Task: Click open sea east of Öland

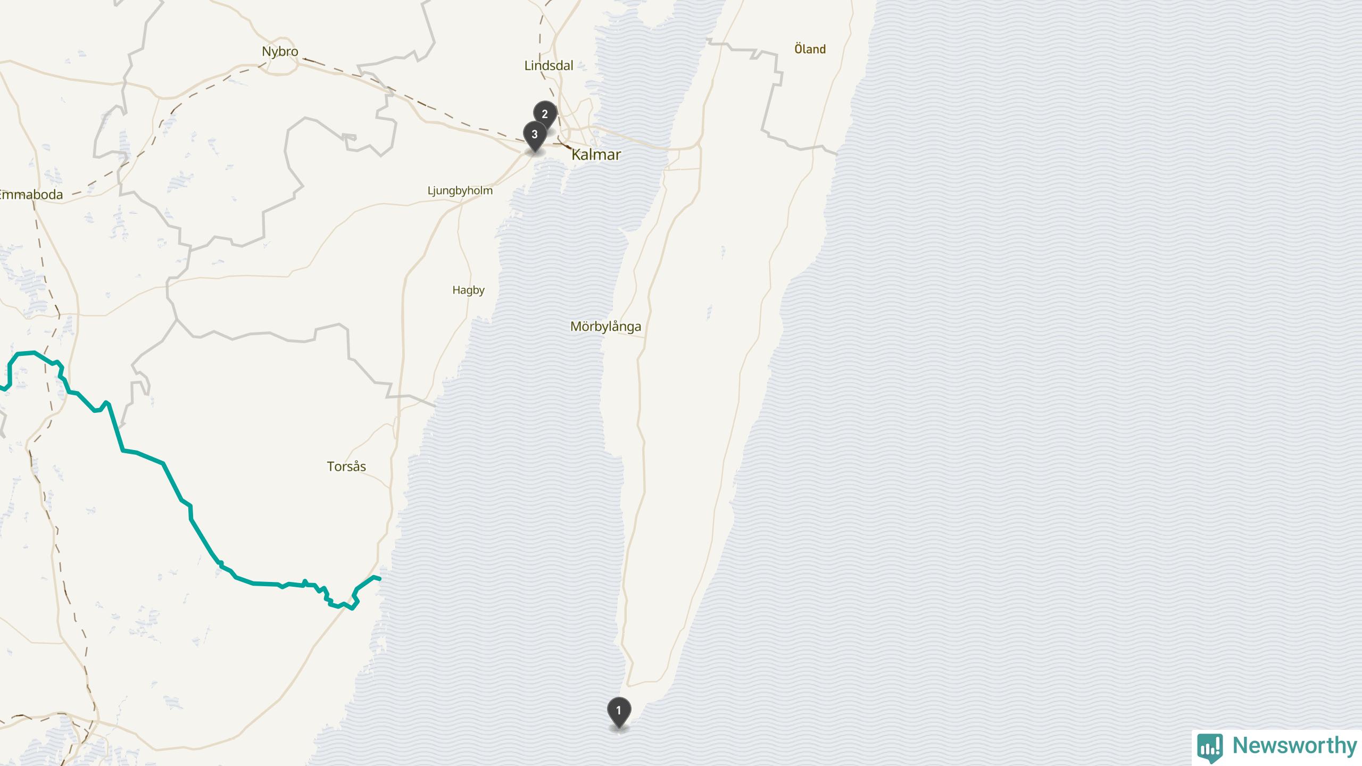Action: [1064, 372]
